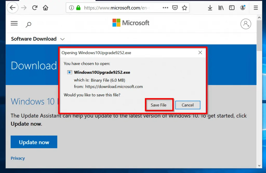Click the https://download.microsoft.com source text
Viewport: 266px width, 173px height.
coord(114,86)
